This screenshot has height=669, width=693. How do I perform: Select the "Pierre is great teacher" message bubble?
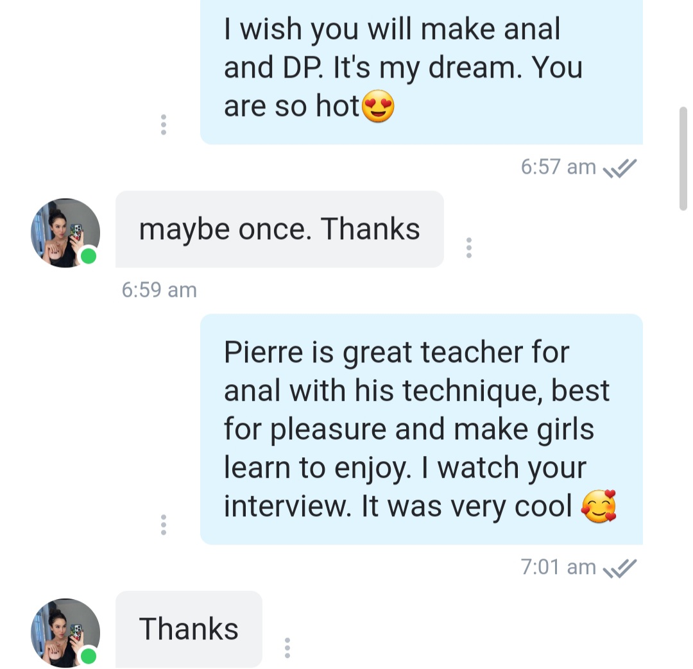tap(421, 428)
